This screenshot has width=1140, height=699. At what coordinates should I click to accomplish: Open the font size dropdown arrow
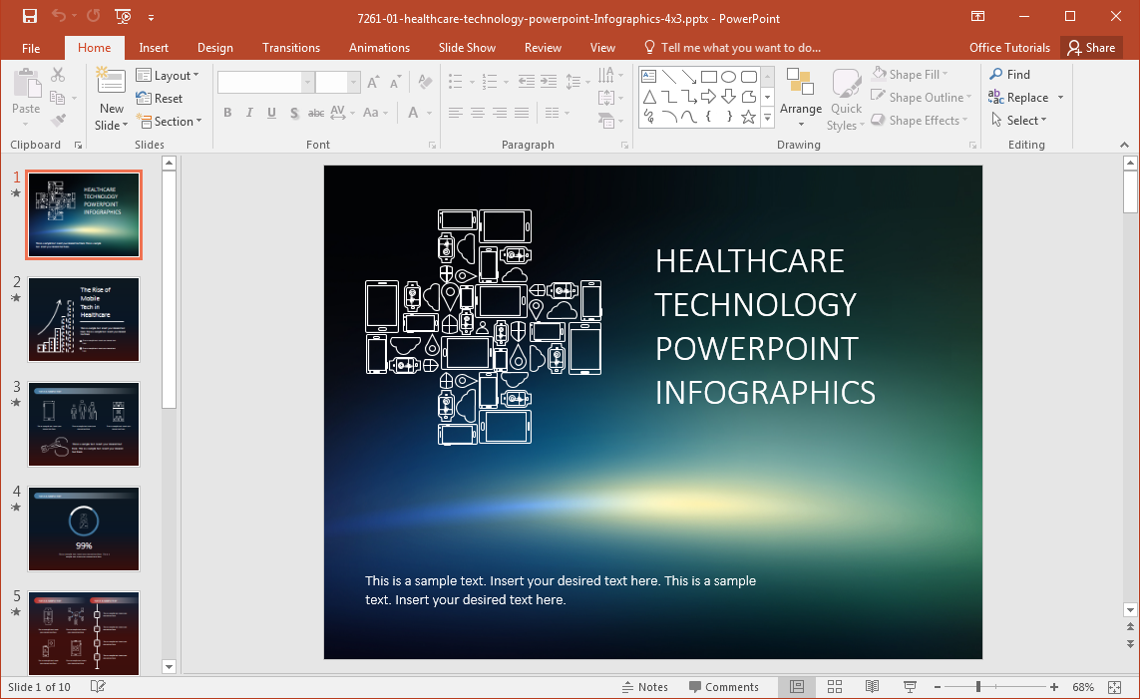click(353, 82)
